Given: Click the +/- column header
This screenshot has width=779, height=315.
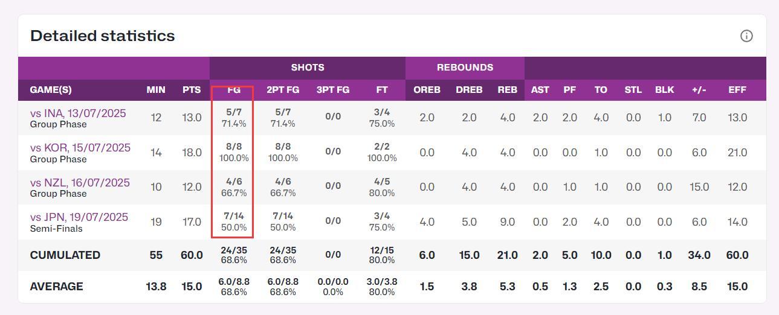Looking at the screenshot, I should coord(699,90).
